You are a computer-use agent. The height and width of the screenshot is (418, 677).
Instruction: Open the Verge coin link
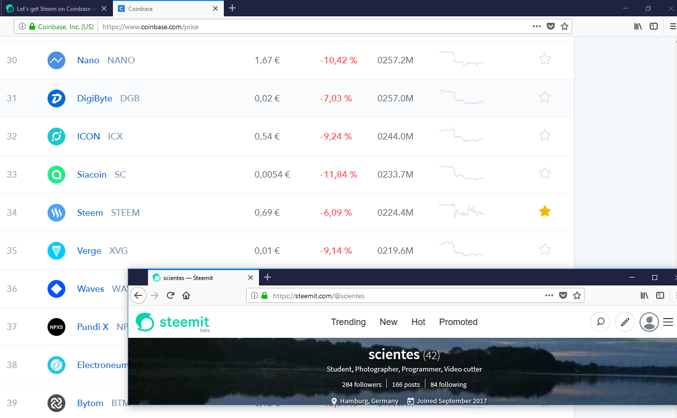click(x=89, y=251)
